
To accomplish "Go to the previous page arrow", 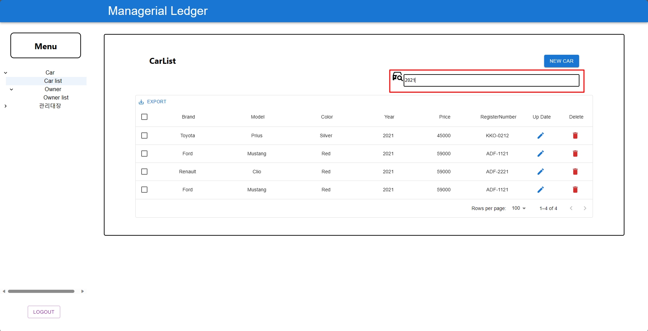I will click(571, 208).
